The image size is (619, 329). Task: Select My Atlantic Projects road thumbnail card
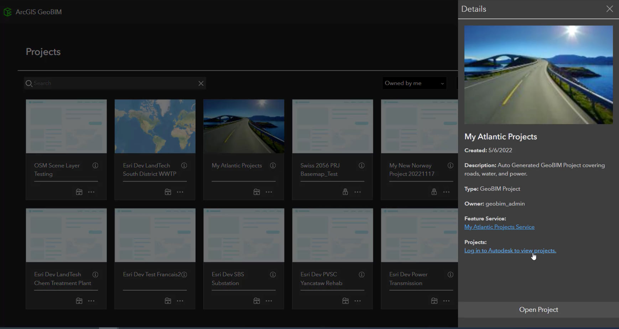244,127
